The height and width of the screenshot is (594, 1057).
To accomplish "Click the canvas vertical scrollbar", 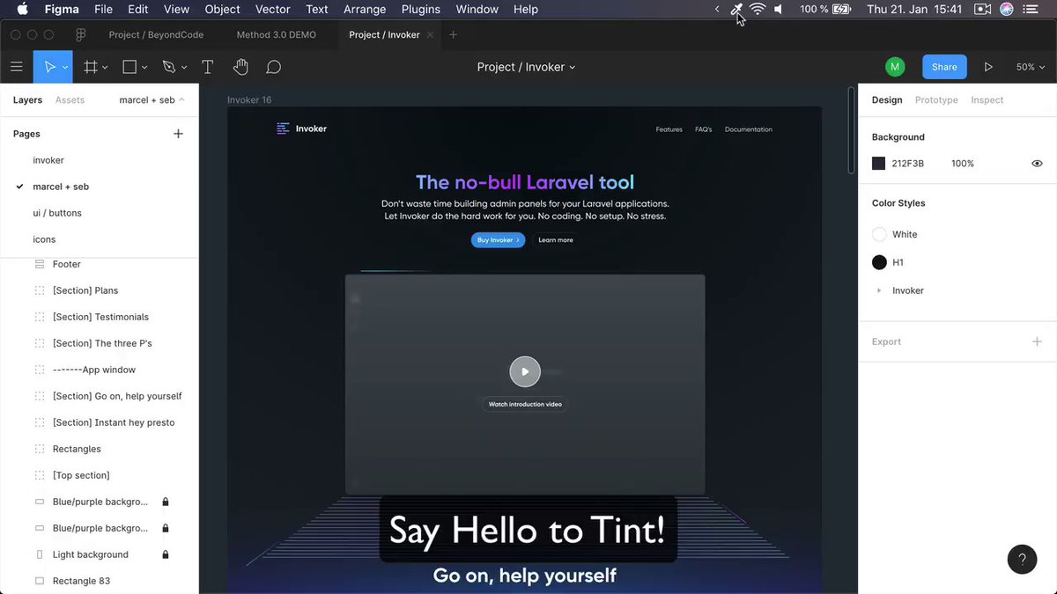I will tap(851, 130).
